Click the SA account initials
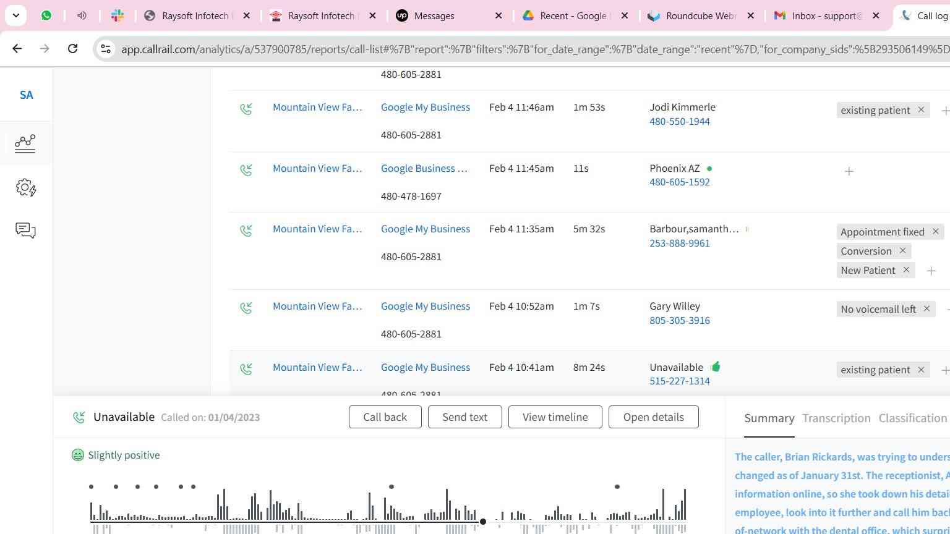 coord(26,95)
